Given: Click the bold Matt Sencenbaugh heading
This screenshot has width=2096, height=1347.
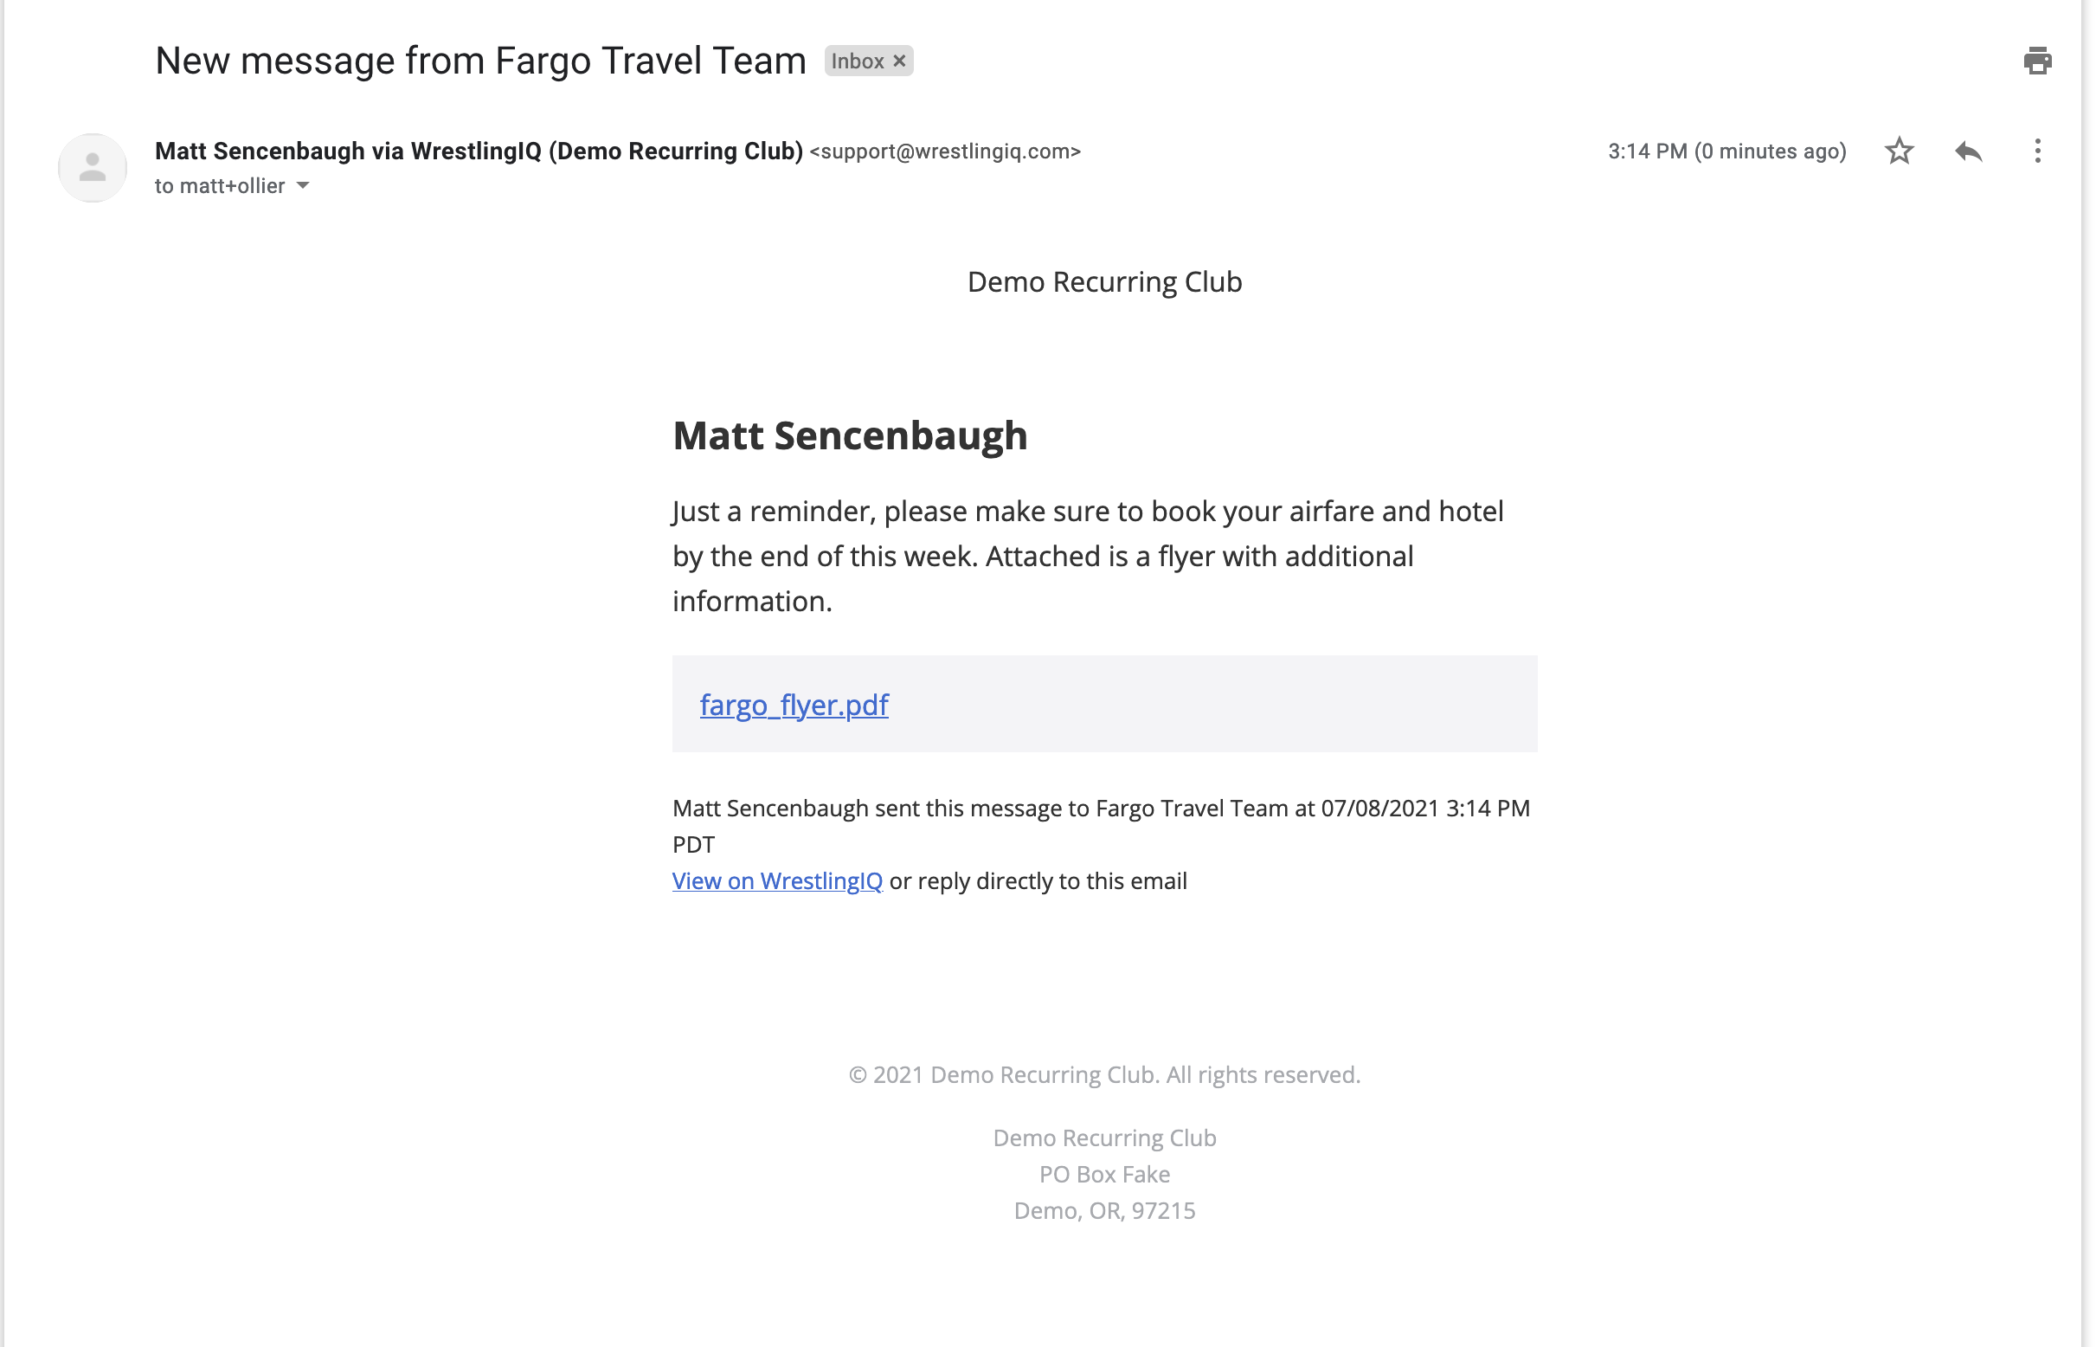Looking at the screenshot, I should [850, 435].
